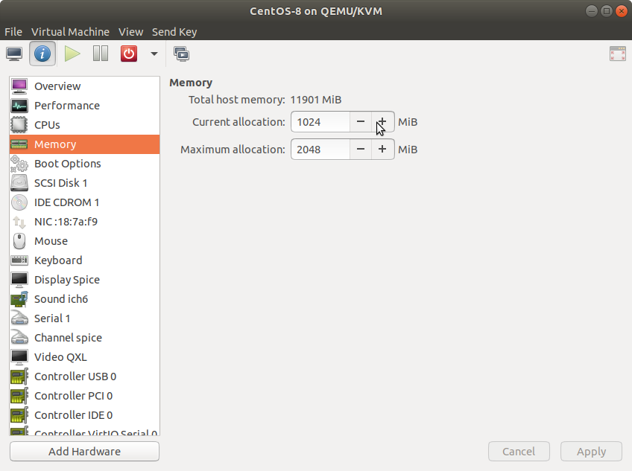
Task: Select Channel spice entry
Action: coord(85,337)
